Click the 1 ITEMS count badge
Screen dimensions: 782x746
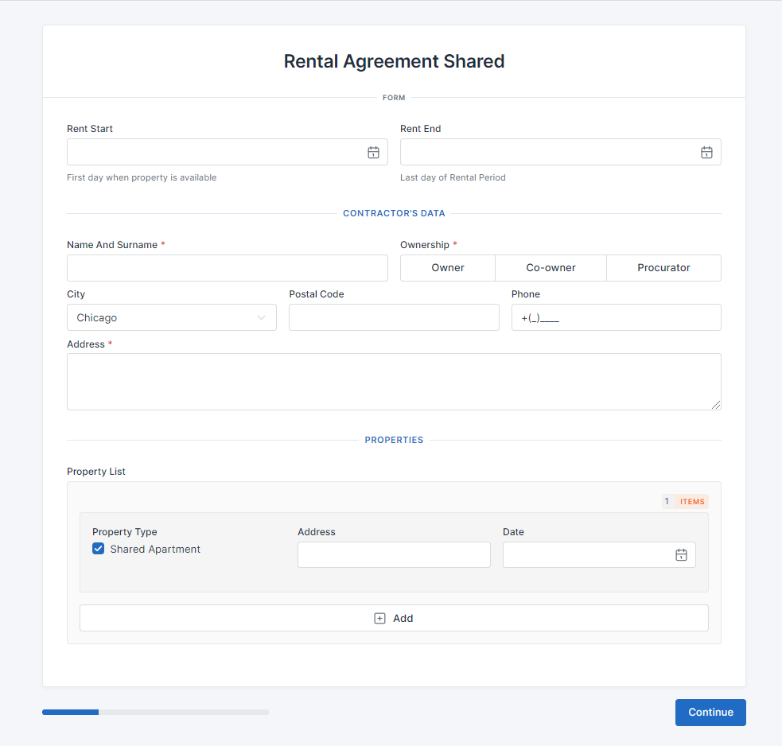tap(684, 501)
